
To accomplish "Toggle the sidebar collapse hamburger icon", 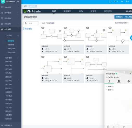I will pos(18,2).
